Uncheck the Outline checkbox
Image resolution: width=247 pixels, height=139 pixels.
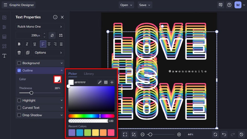[x=19, y=71]
